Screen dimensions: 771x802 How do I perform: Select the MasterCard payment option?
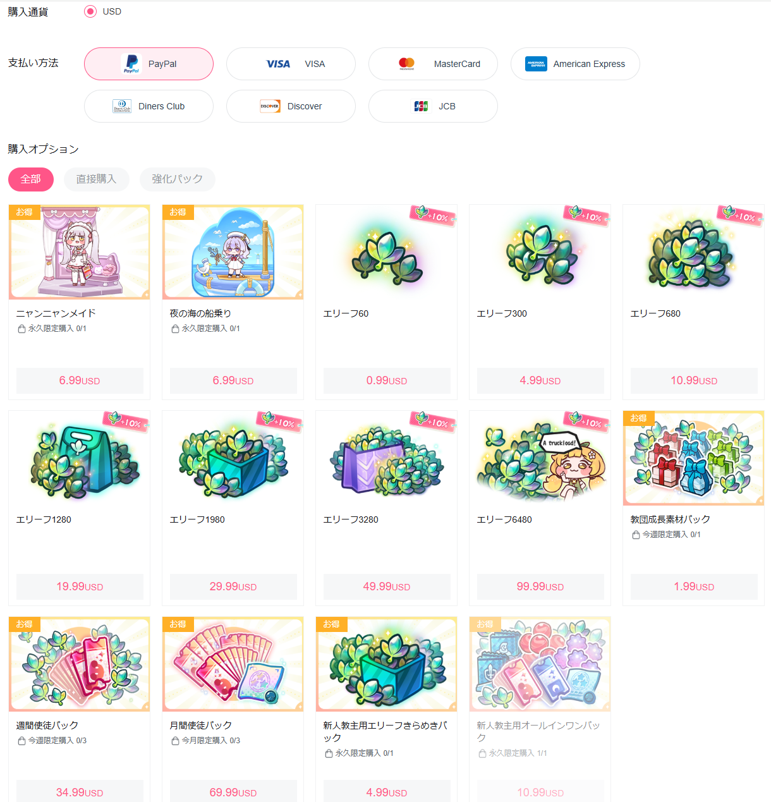(x=433, y=64)
